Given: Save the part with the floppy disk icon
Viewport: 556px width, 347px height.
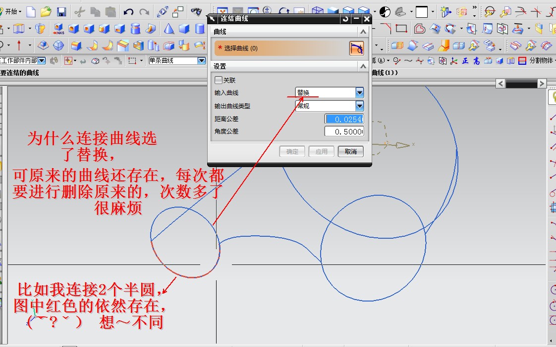Looking at the screenshot, I should [62, 12].
